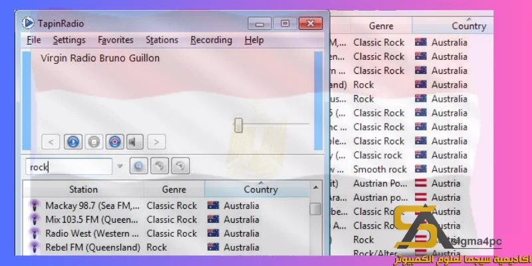Screen dimensions: 532x266
Task: Click lowercase Classic rock entry in background list
Action: pos(378,155)
